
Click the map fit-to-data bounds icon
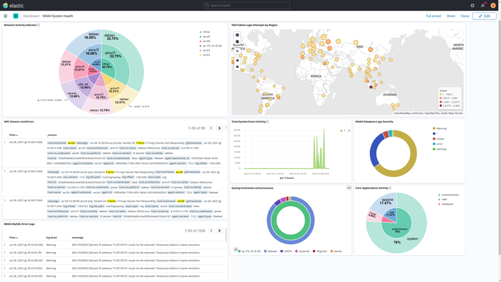[237, 51]
